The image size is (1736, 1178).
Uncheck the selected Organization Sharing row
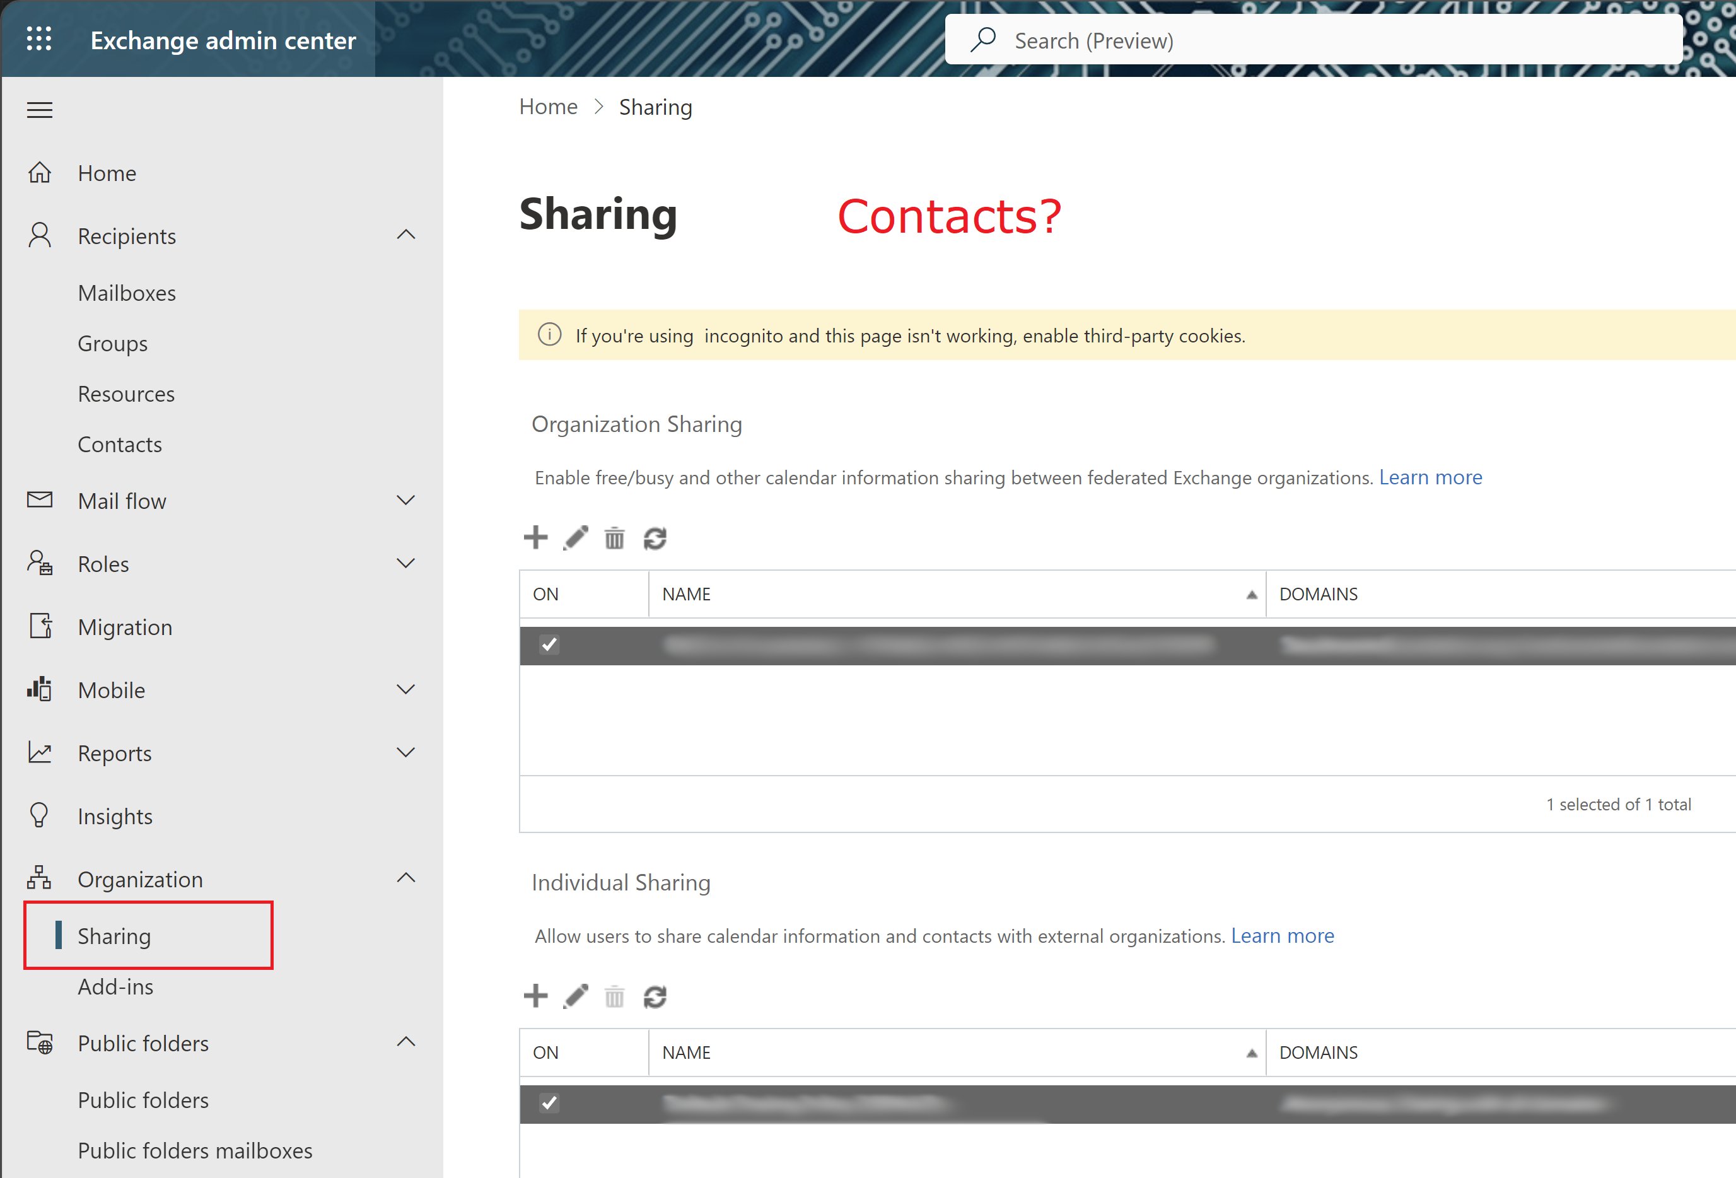[x=550, y=644]
